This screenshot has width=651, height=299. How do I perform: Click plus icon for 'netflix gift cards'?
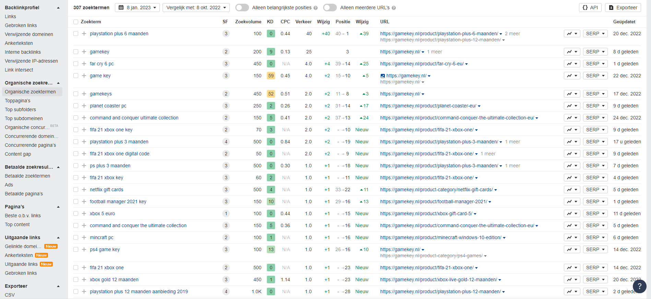pos(84,190)
